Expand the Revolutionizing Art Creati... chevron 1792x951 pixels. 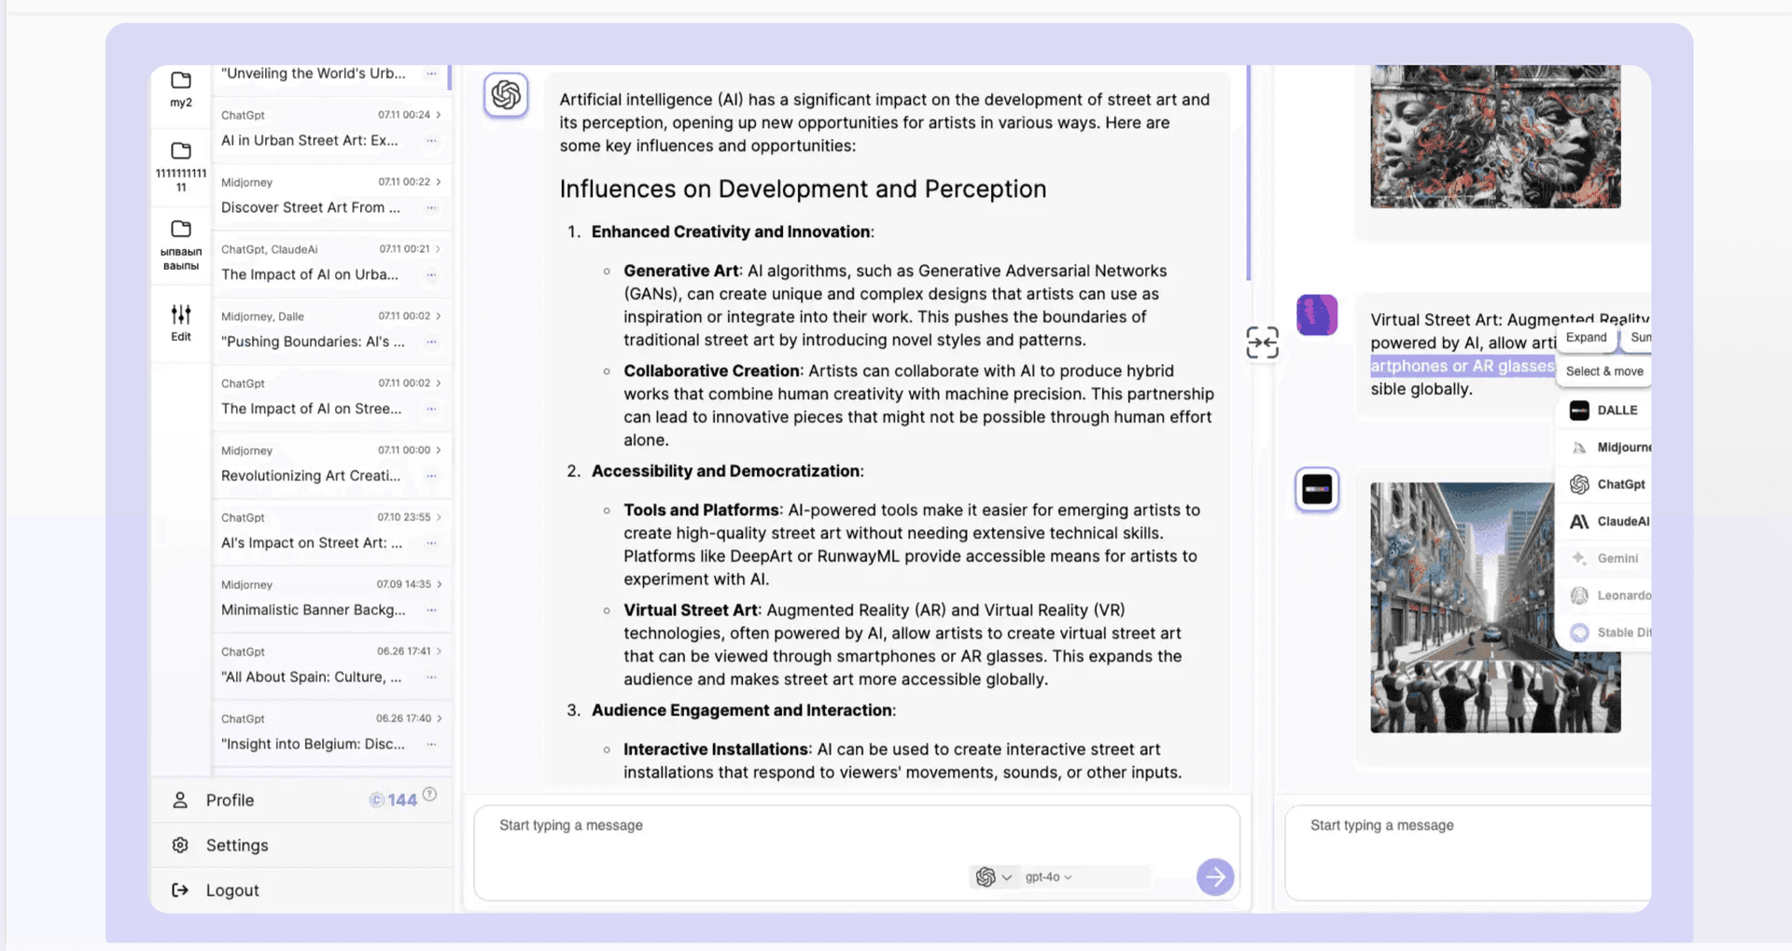439,450
